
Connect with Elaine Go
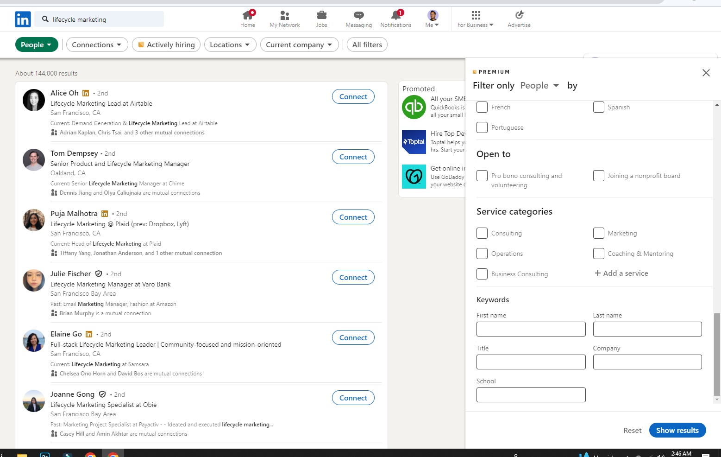tap(353, 337)
